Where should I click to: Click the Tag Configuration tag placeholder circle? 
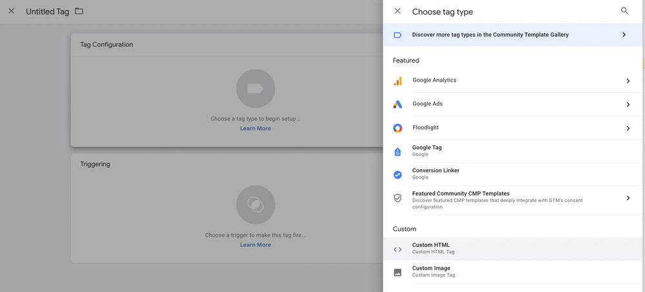255,89
